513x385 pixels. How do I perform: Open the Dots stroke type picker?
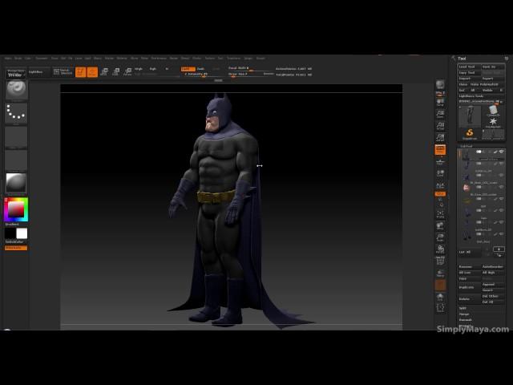tap(16, 112)
